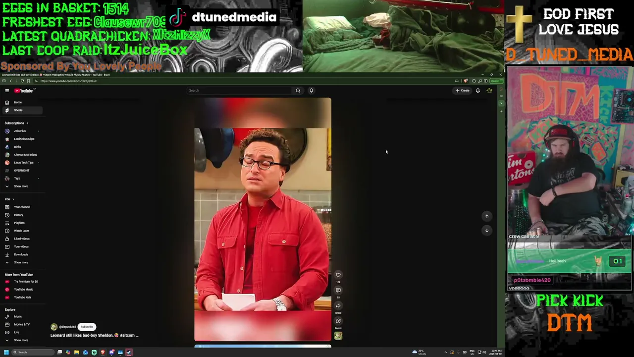Open Windows Start menu

6,353
